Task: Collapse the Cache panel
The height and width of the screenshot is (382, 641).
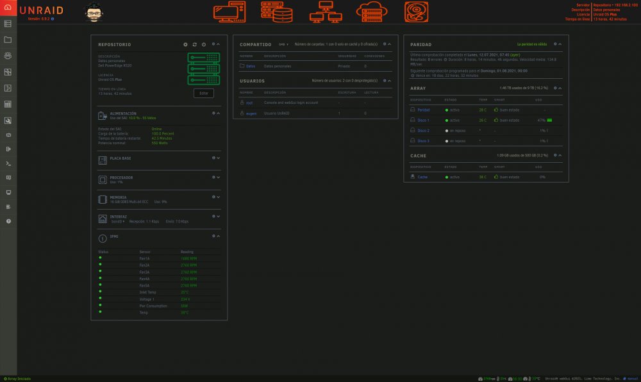Action: (x=560, y=155)
